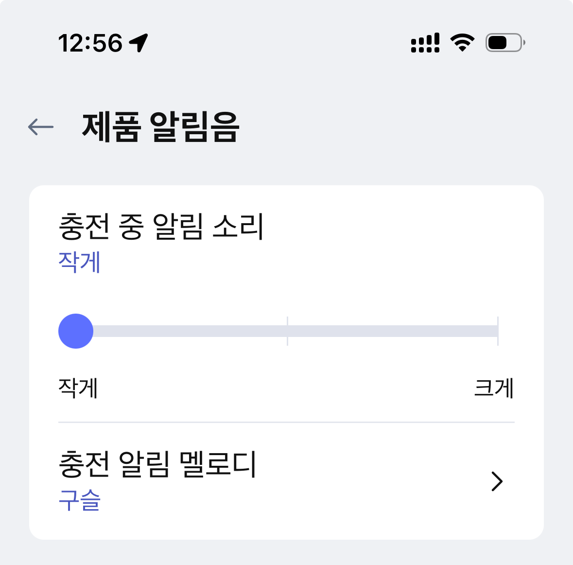Click slider track between middle and right ticks
573x565 pixels.
tap(393, 331)
